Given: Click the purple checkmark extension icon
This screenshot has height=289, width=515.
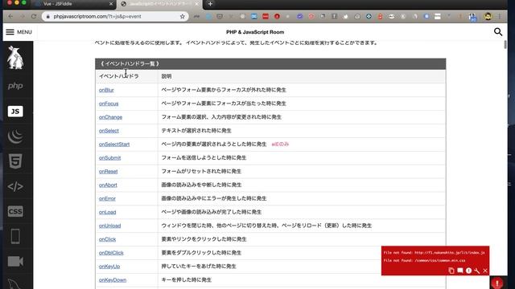Looking at the screenshot, I should (299, 16).
